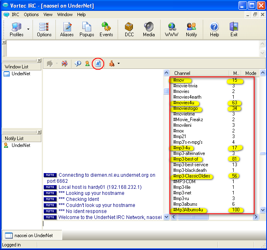Switch to naosei on UnderNet tab
Viewport: 267px width, 250px height.
[32, 236]
